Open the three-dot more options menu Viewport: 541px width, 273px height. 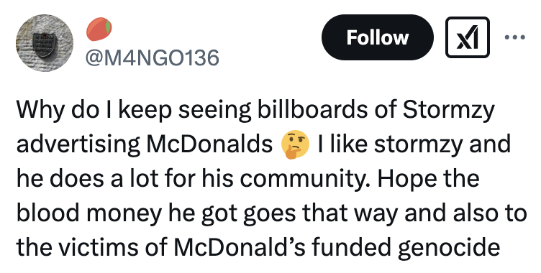coord(515,37)
